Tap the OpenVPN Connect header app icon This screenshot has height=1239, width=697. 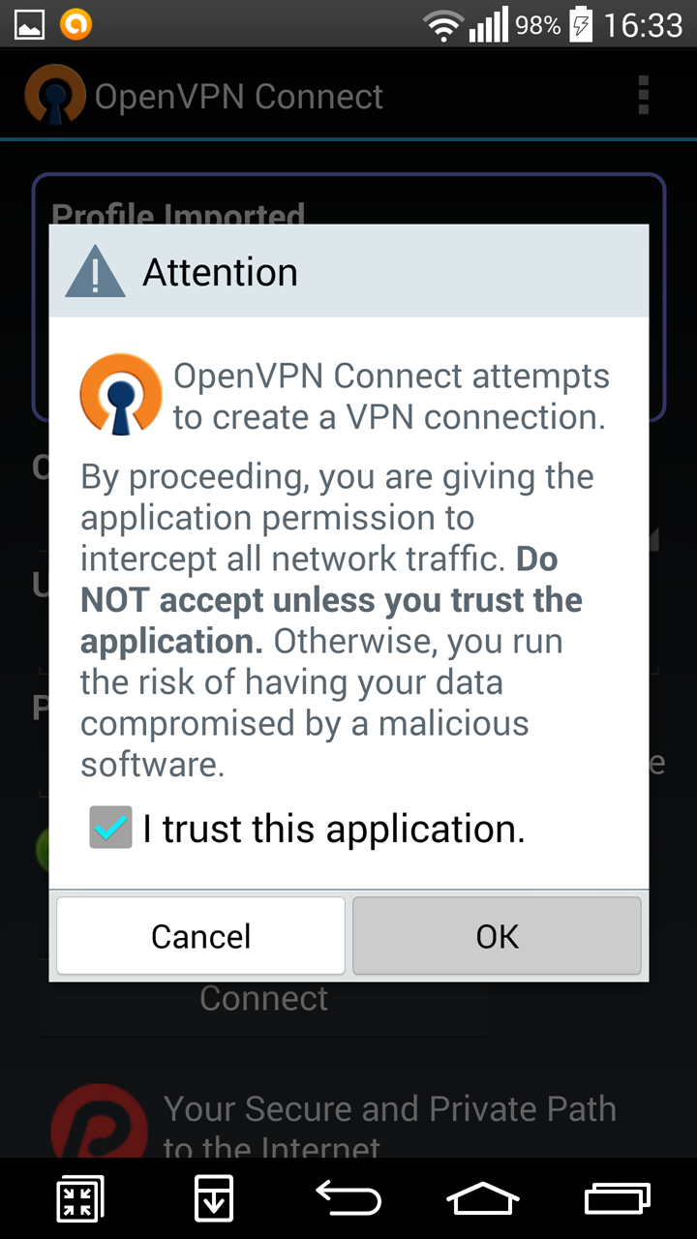click(55, 96)
